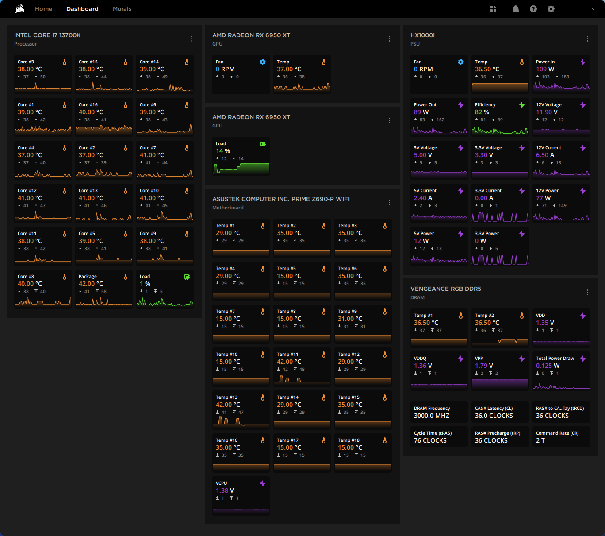Click the lightning icon on Power Out tile
Image resolution: width=605 pixels, height=536 pixels.
coord(461,105)
